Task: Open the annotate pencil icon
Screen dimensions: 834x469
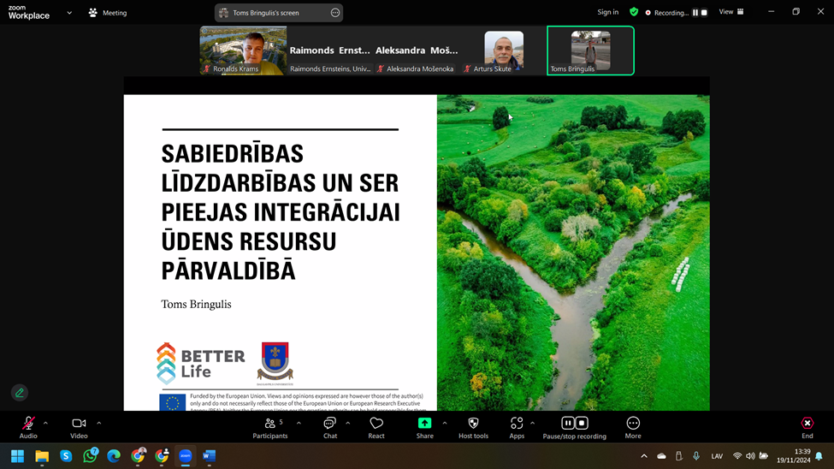Action: click(x=20, y=393)
